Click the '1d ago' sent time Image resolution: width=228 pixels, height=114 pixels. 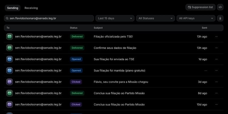click(203, 59)
